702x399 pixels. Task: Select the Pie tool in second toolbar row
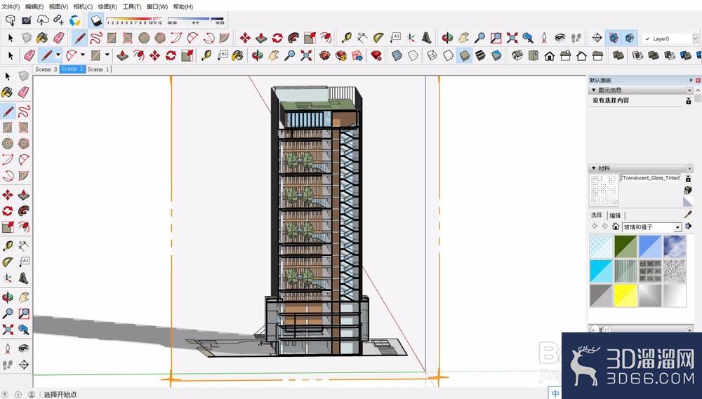tap(224, 38)
